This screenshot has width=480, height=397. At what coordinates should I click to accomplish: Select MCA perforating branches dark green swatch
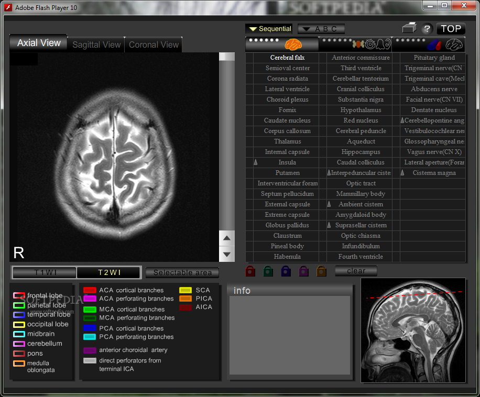tap(90, 318)
